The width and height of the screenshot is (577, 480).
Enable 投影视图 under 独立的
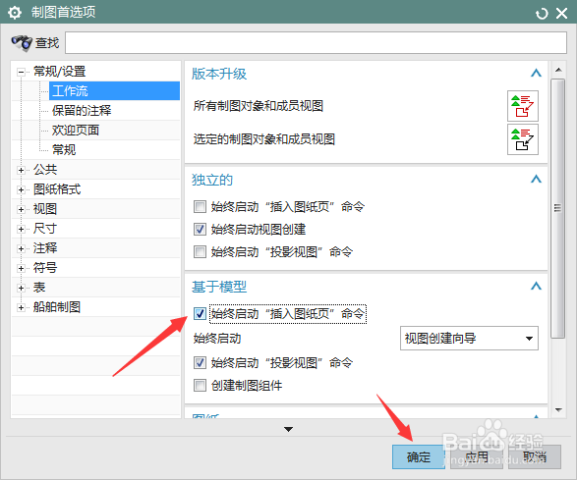coord(200,252)
